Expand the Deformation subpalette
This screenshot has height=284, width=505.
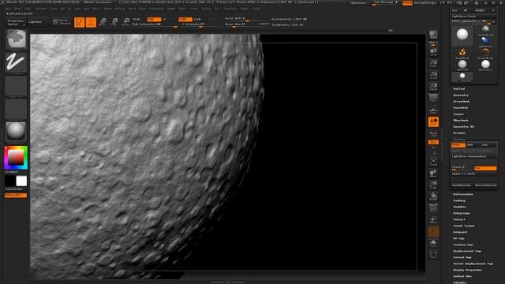pyautogui.click(x=463, y=194)
